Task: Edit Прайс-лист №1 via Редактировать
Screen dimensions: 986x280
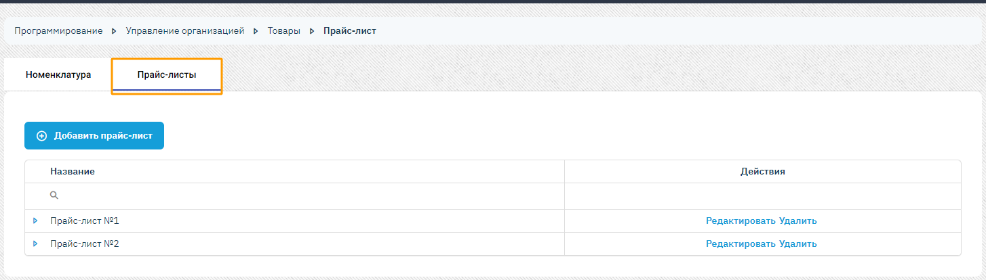Action: pos(741,220)
